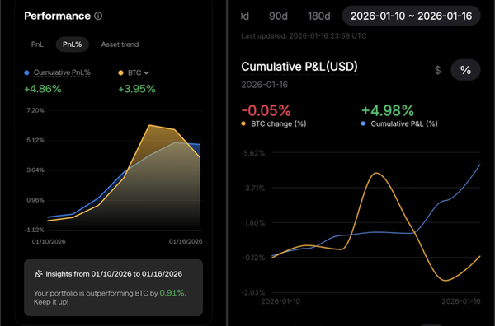Click the Cumulative P&L(USD) heading
This screenshot has height=326, width=495.
[x=299, y=67]
